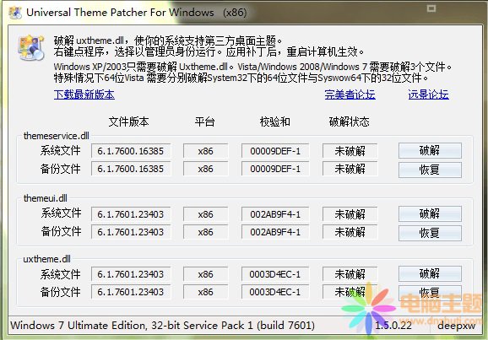The height and width of the screenshot is (340, 488).
Task: Click the window button in title bar
Action: (431, 8)
